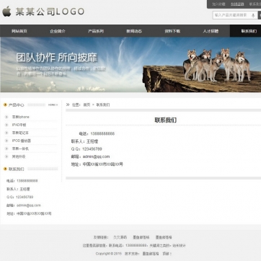The image size is (261, 261).
Task: Click the 联系我们 page heading
Action: click(x=166, y=120)
